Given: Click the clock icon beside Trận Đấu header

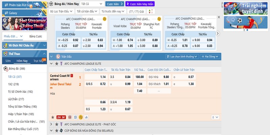Looking at the screenshot, I should click(58, 57).
